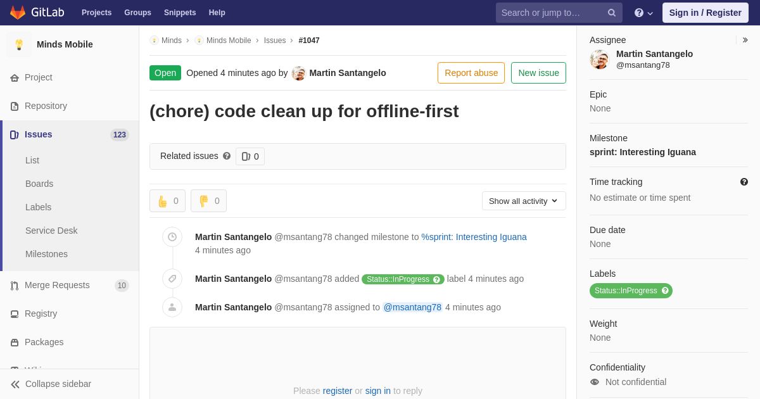Viewport: 760px width, 399px height.
Task: Open Show all activity dropdown
Action: pyautogui.click(x=524, y=201)
